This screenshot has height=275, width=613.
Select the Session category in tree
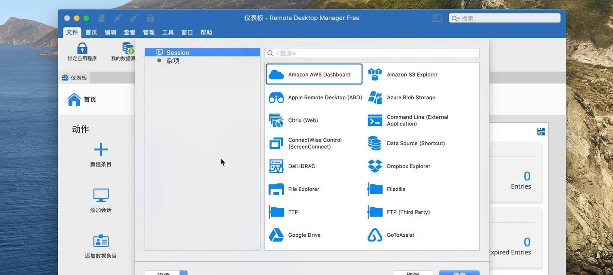[x=203, y=52]
